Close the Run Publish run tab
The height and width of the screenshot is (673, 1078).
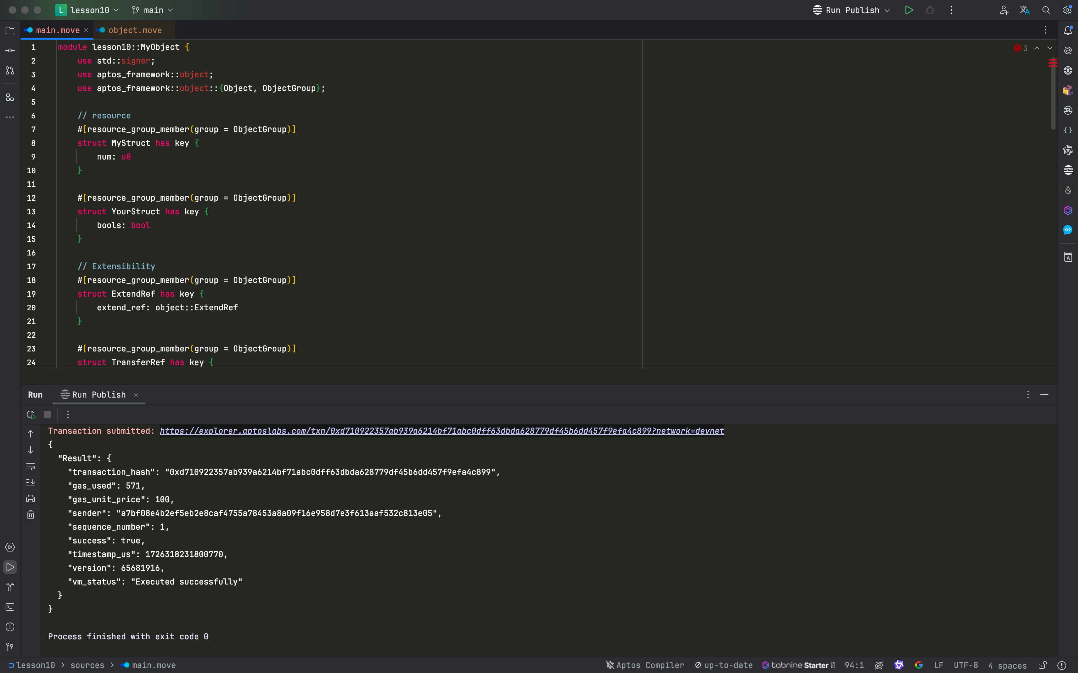point(136,395)
